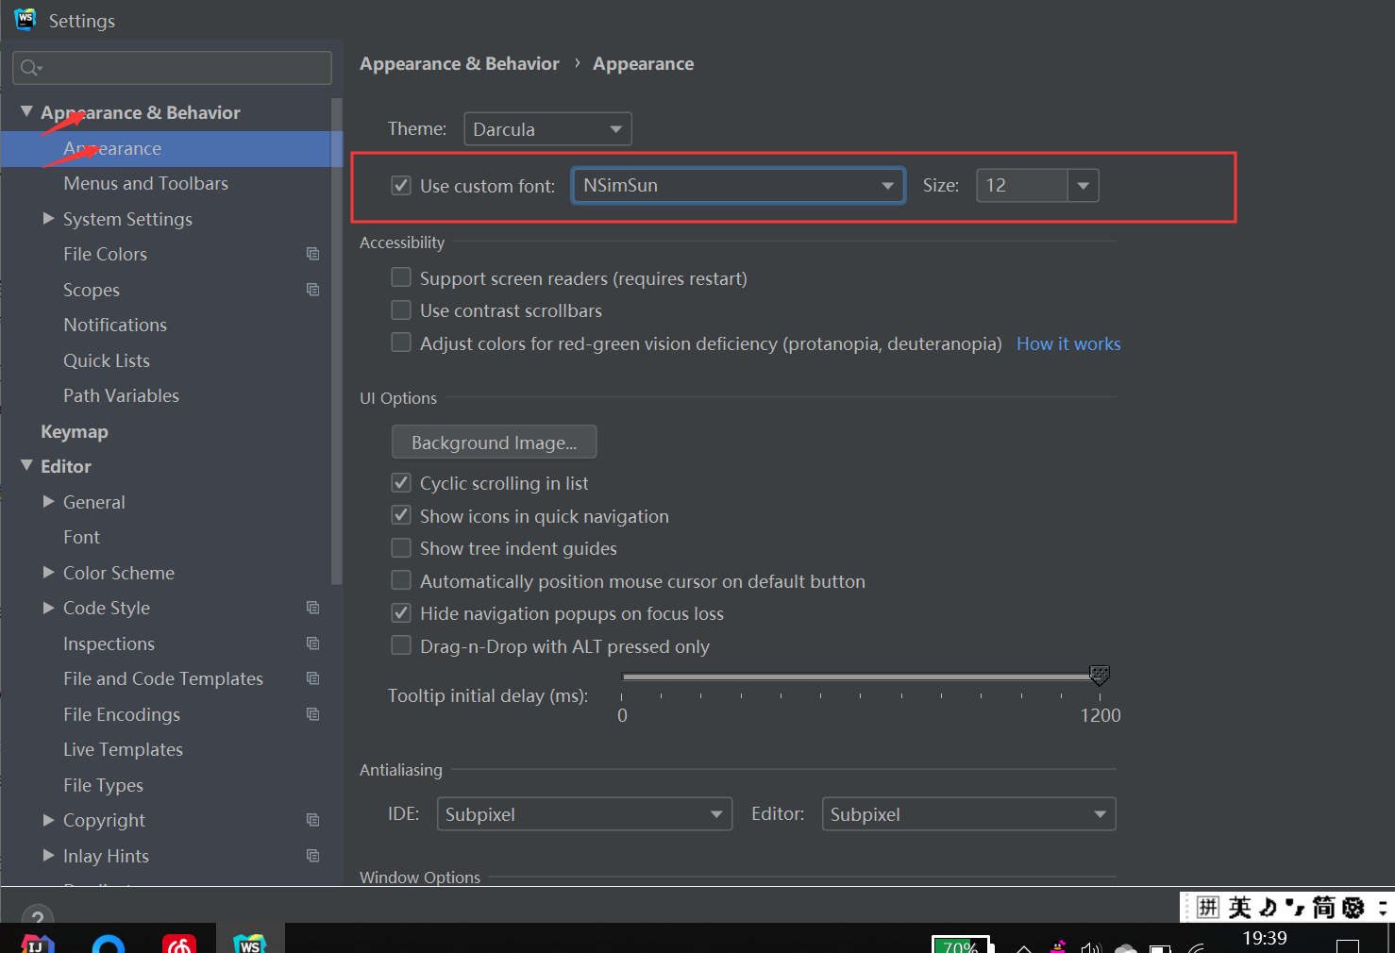Click the volume speaker tray icon
Screen dimensions: 1395x953
(x=1091, y=947)
